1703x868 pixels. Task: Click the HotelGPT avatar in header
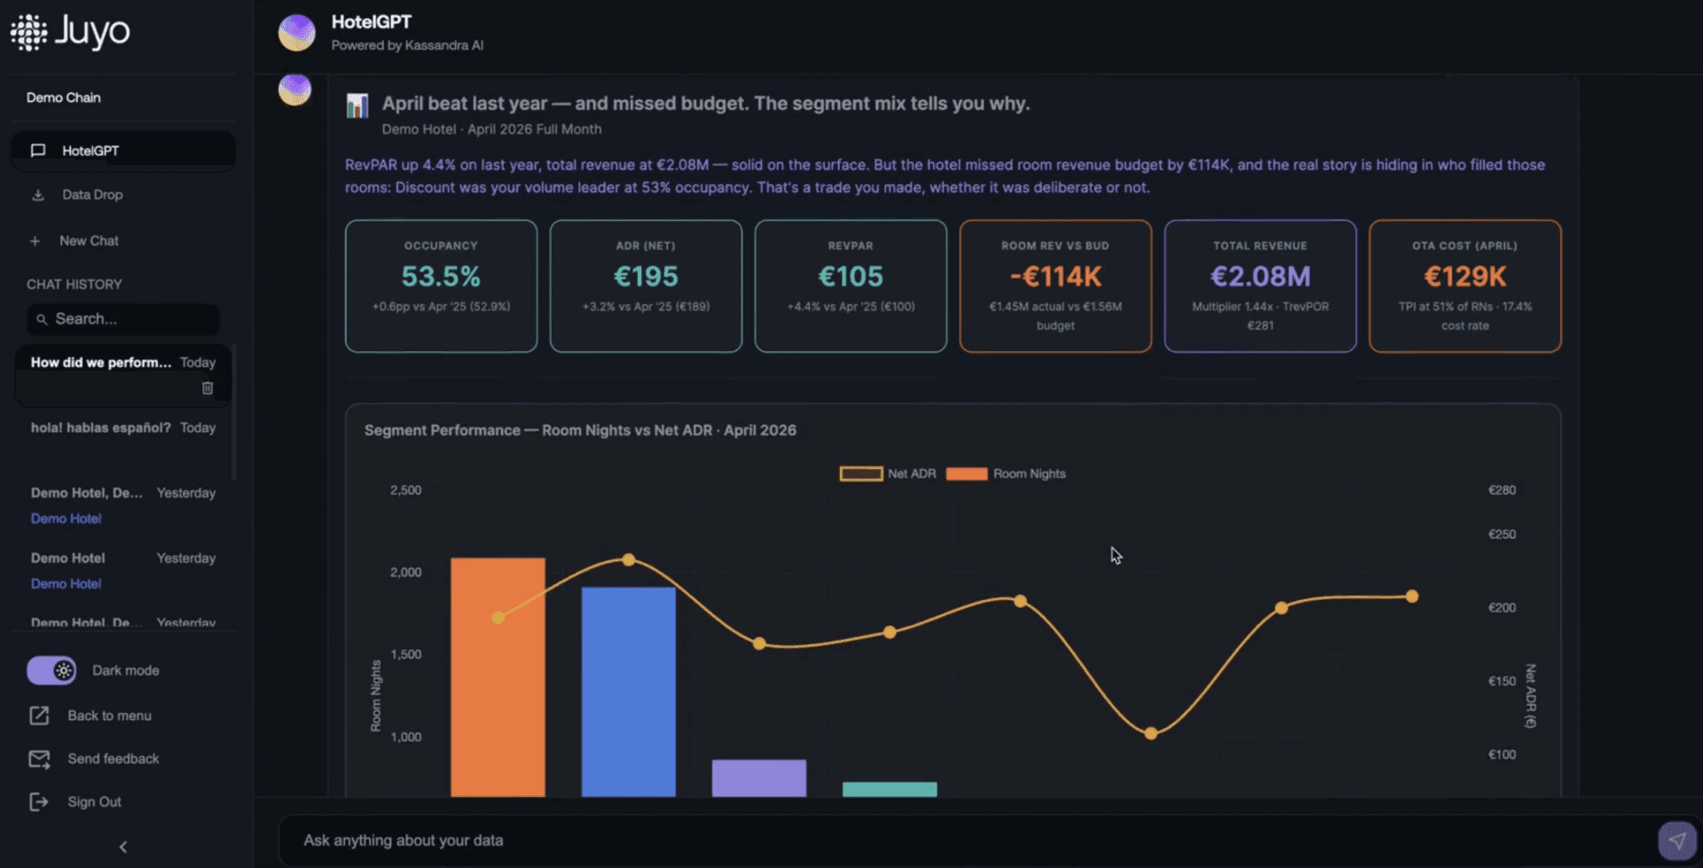297,33
